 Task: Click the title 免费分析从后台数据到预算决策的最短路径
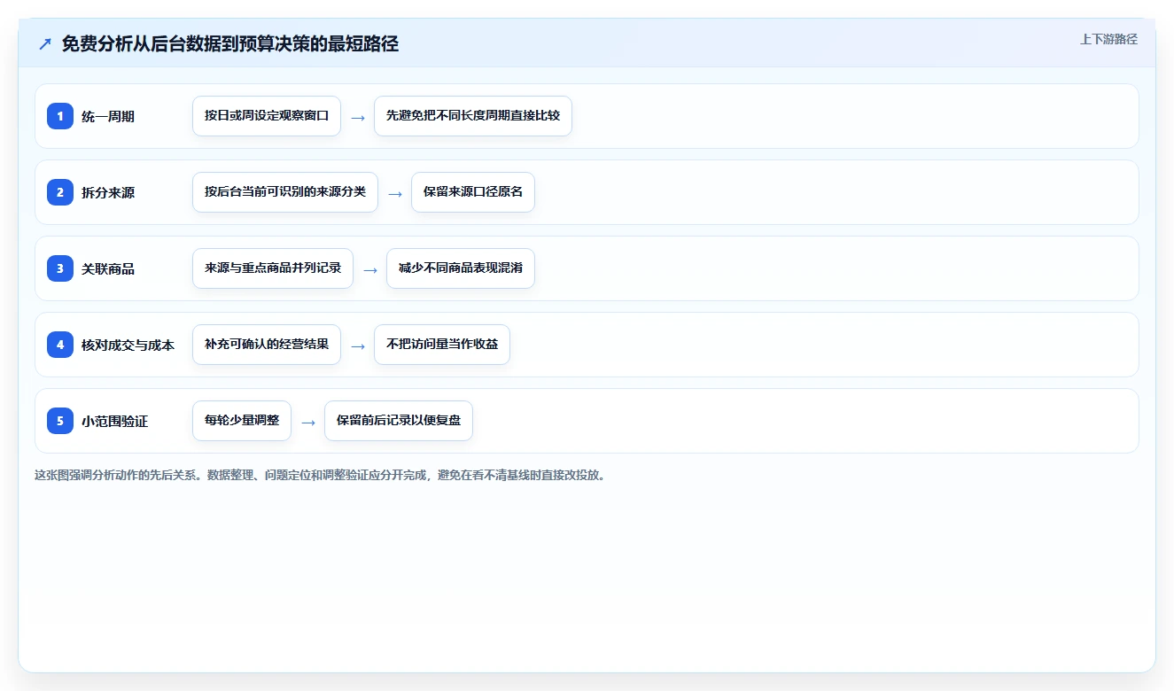click(x=230, y=44)
